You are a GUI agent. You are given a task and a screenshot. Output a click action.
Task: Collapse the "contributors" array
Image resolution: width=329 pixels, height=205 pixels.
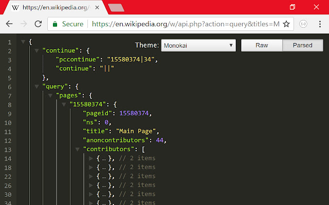click(x=78, y=149)
